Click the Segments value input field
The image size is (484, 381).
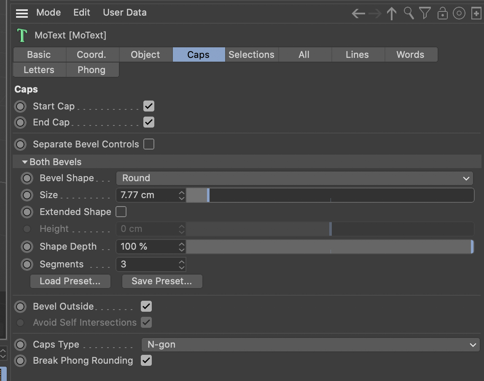click(x=146, y=264)
